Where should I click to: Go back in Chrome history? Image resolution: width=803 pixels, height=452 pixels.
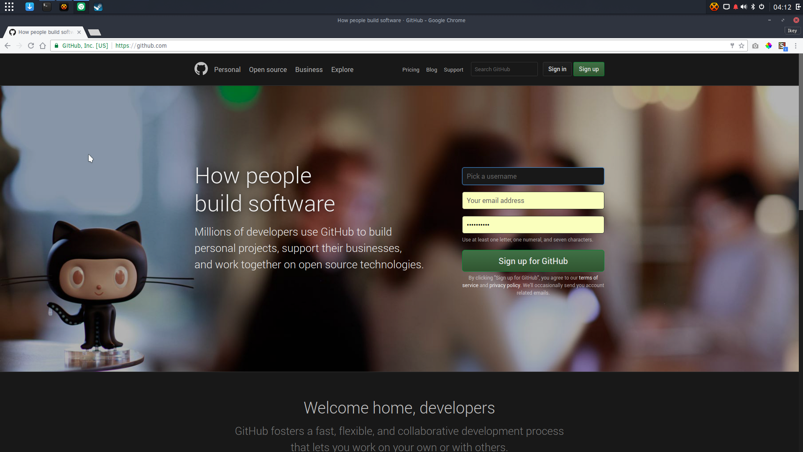pyautogui.click(x=8, y=46)
